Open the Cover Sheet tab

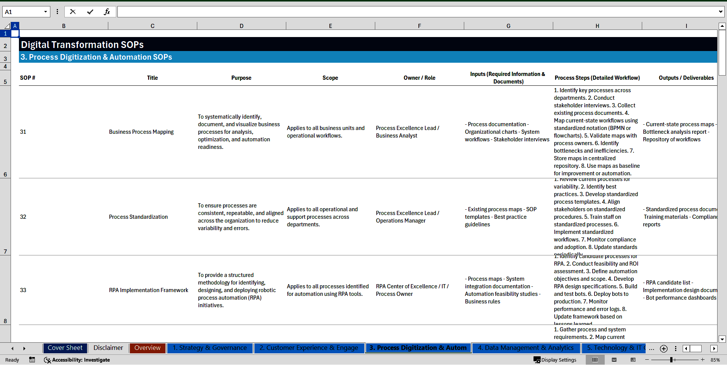click(65, 348)
